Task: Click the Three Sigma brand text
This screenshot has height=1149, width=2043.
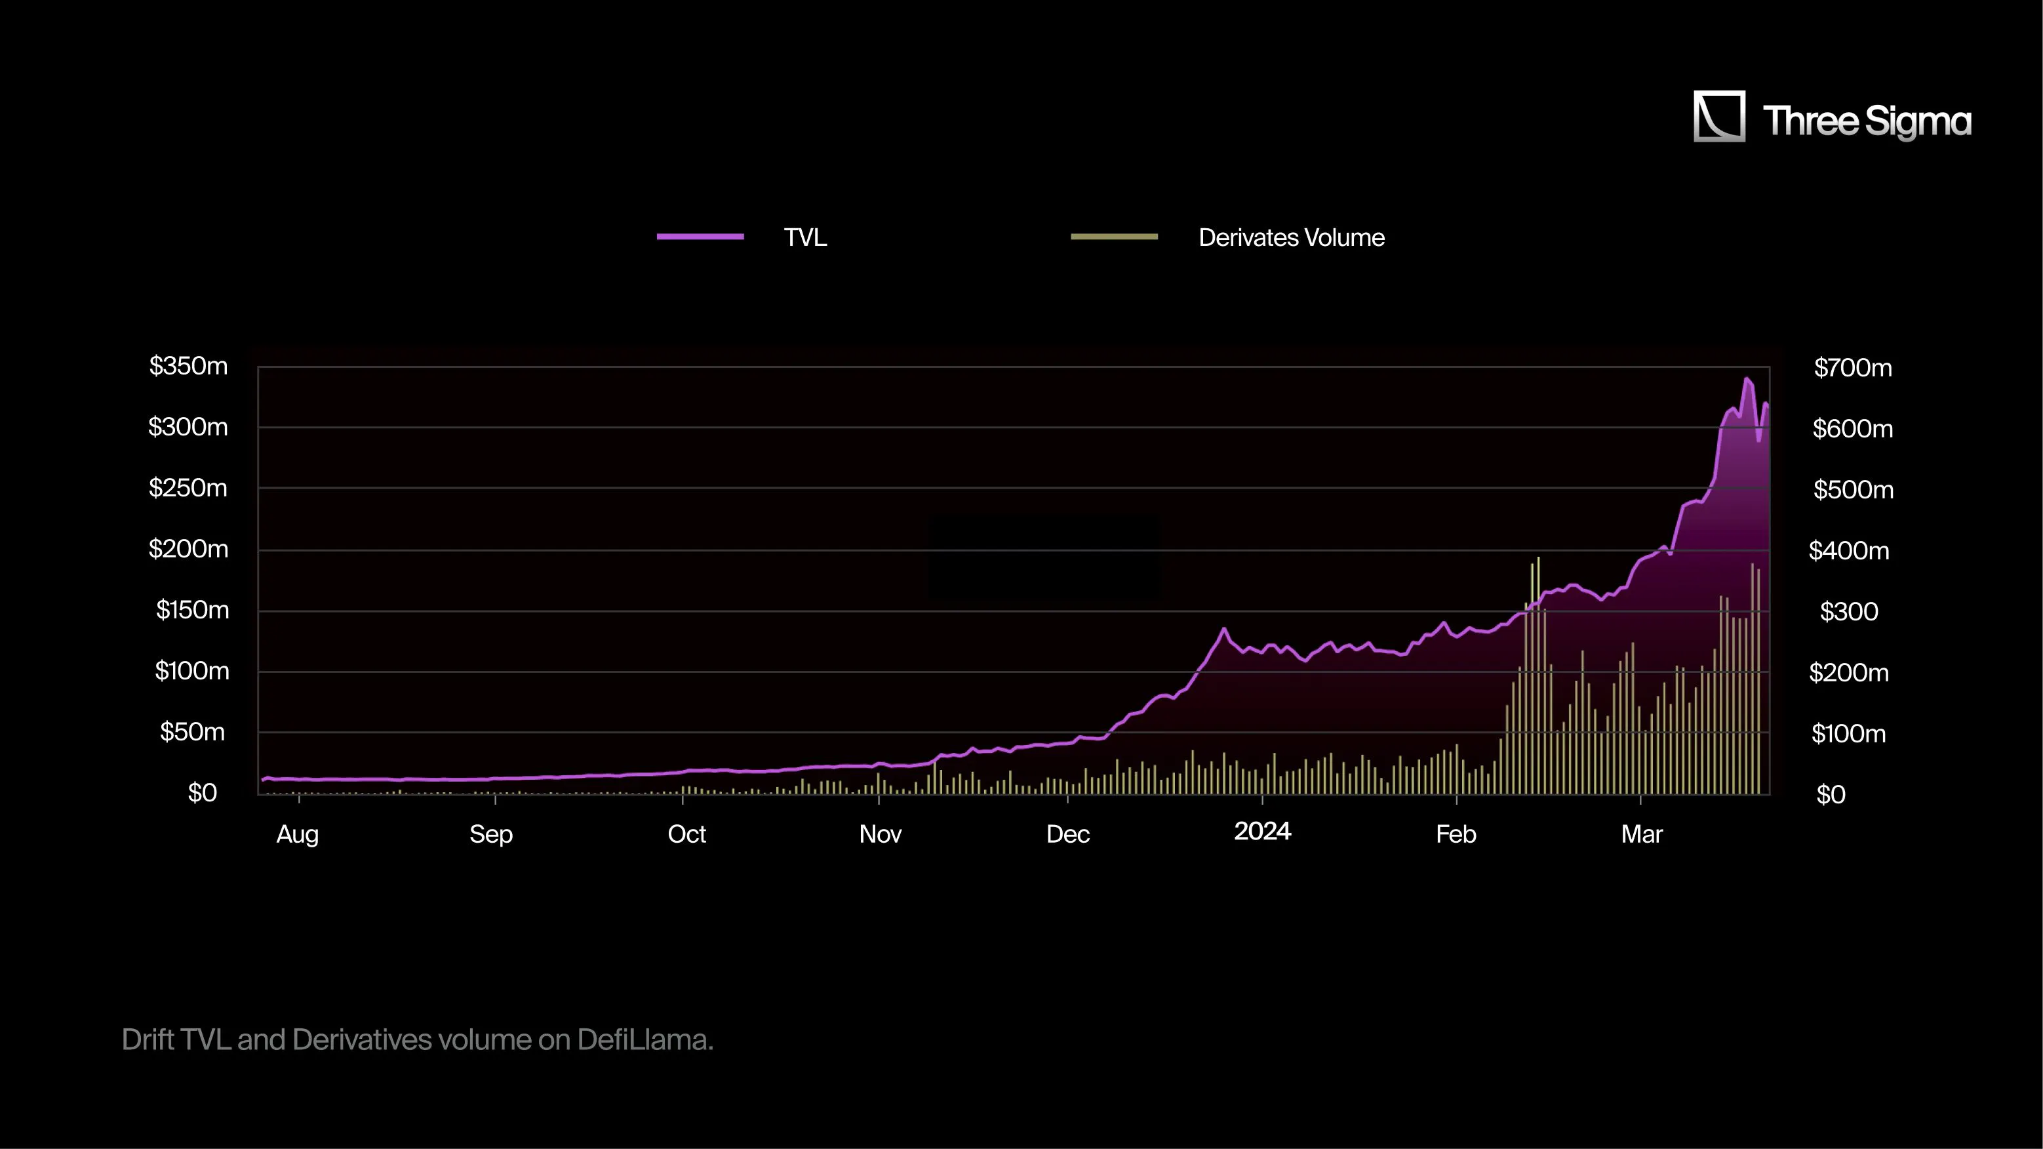Action: (x=1866, y=121)
